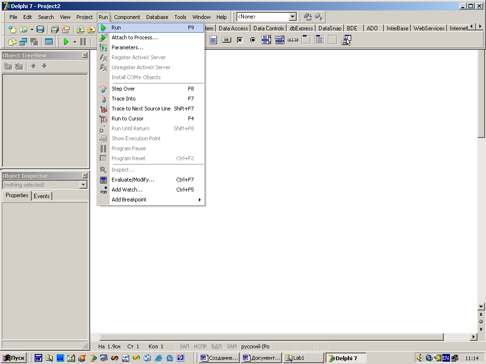The height and width of the screenshot is (364, 486).
Task: Choose Run from the Run menu
Action: 151,27
